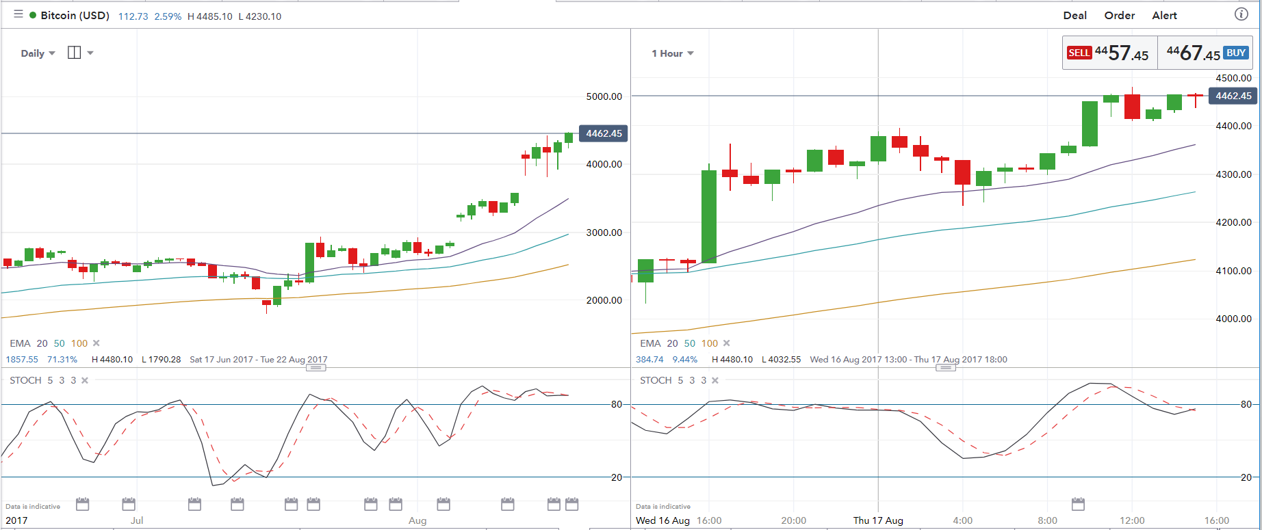
Task: Click the H 4485.10 value in header
Action: (210, 16)
